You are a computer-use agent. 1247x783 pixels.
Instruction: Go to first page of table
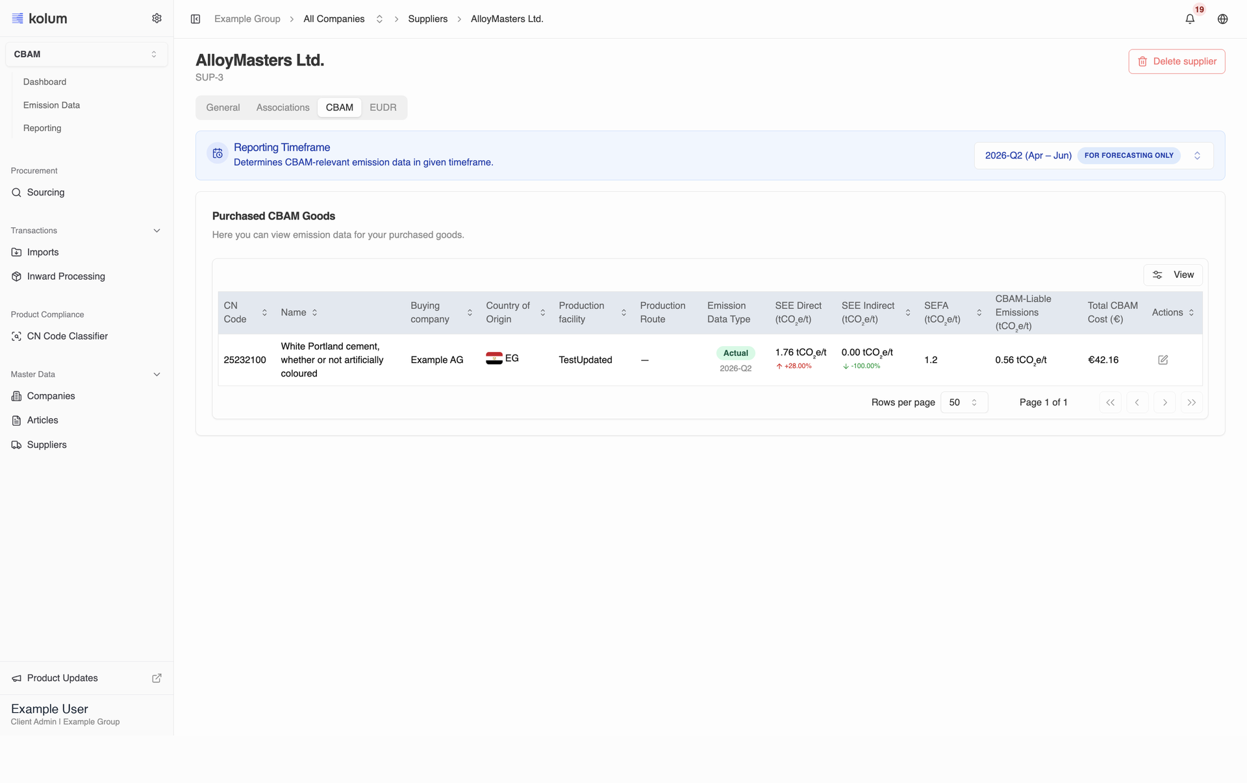click(x=1110, y=403)
